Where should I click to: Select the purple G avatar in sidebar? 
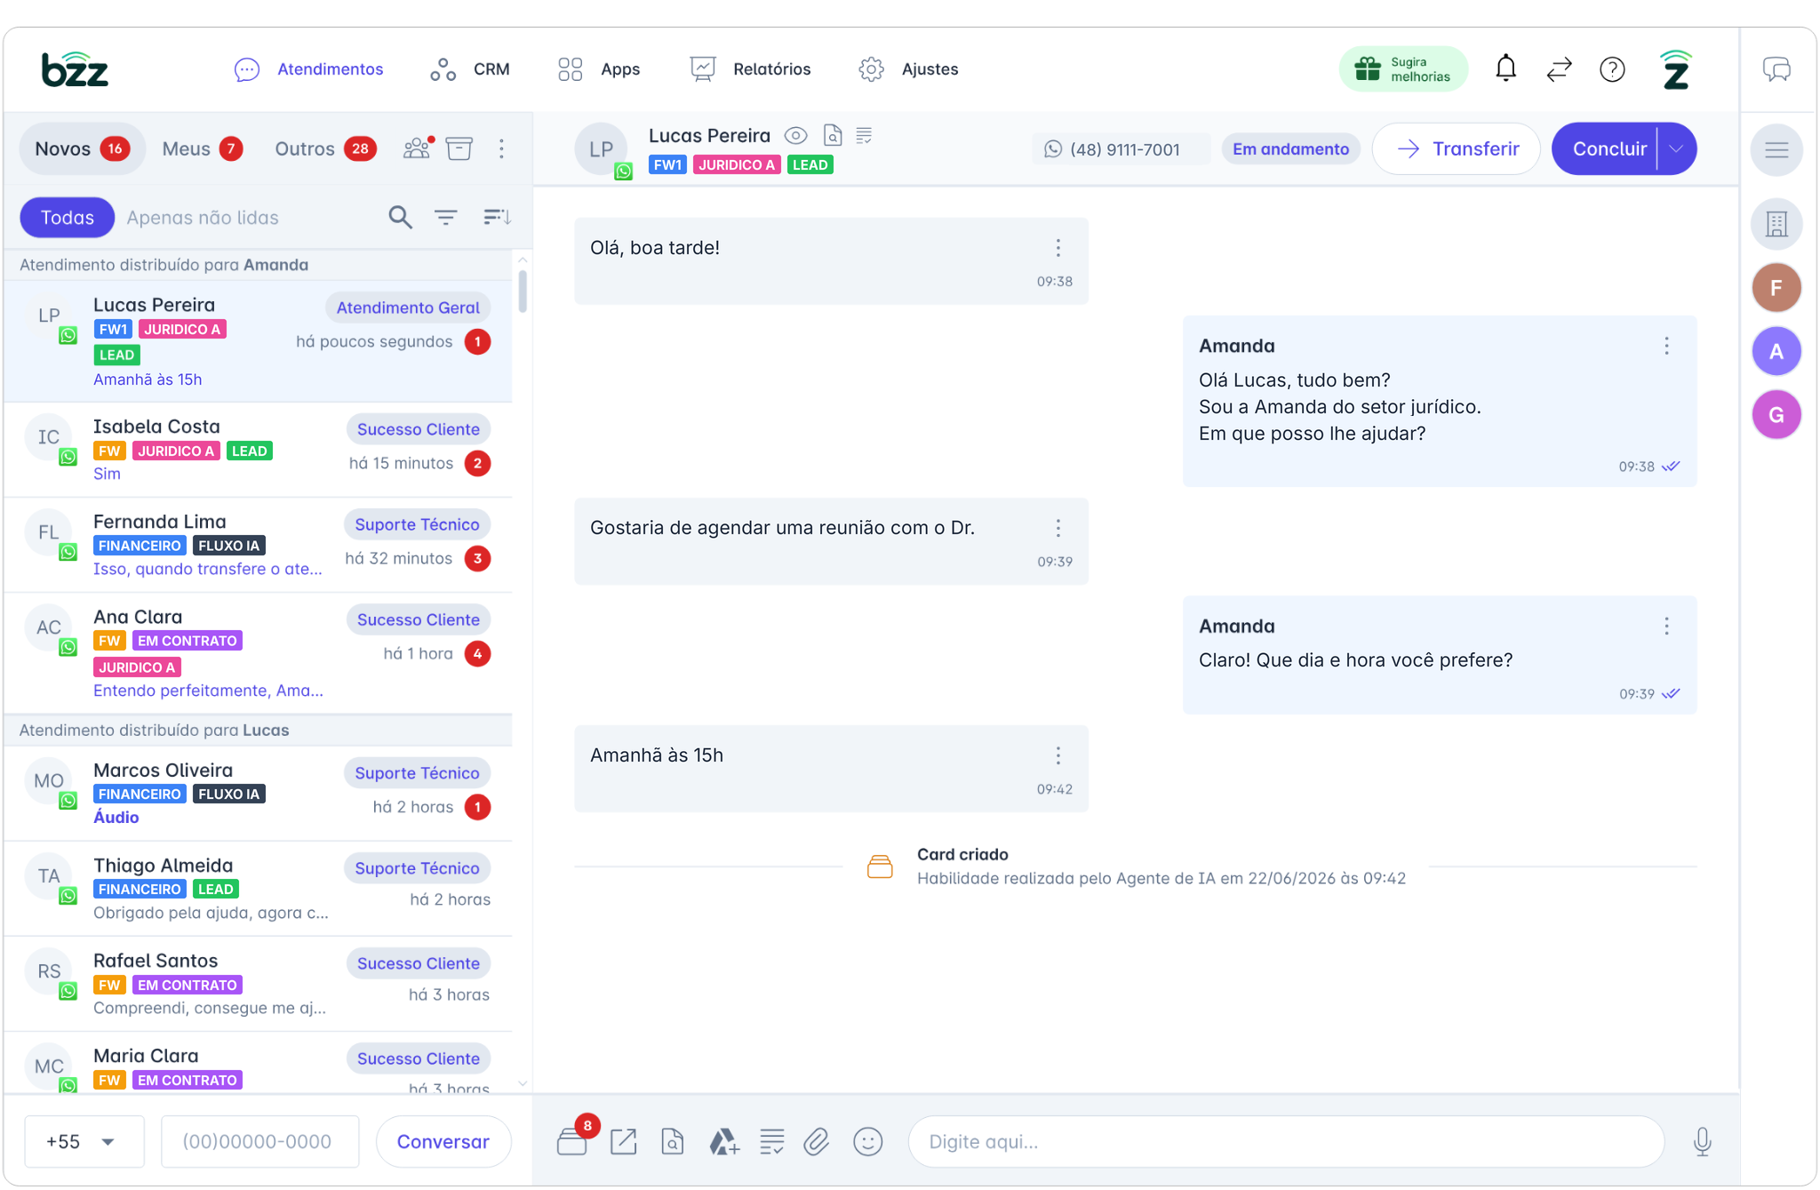(x=1776, y=415)
